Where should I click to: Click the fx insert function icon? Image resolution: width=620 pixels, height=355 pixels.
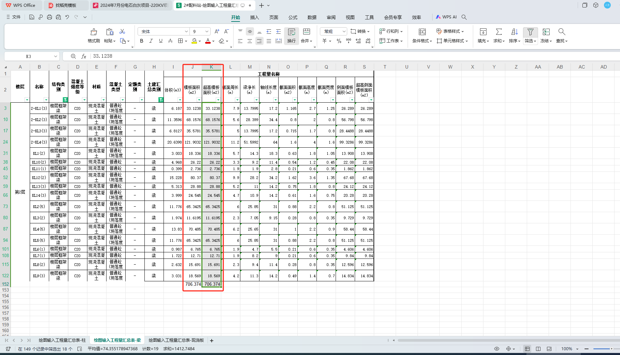(x=84, y=56)
